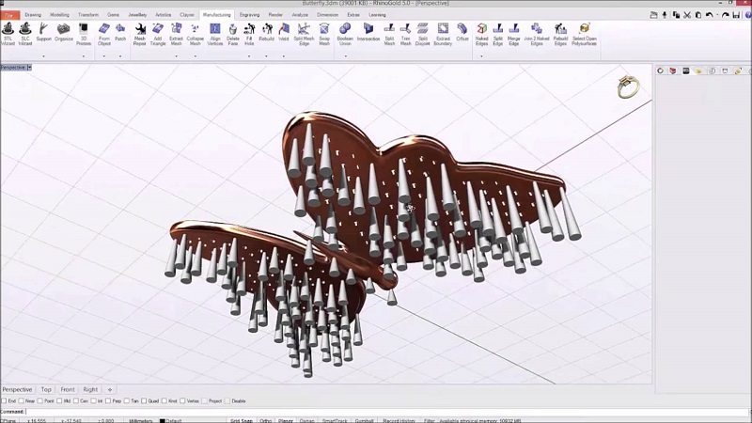Viewport: 752px width, 423px height.
Task: Select the Extract Boundary tool
Action: coord(442,33)
